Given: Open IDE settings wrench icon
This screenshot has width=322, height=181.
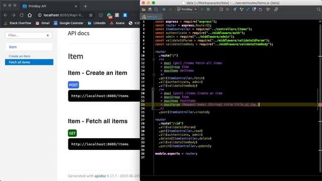Looking at the screenshot, I should pos(268,10).
